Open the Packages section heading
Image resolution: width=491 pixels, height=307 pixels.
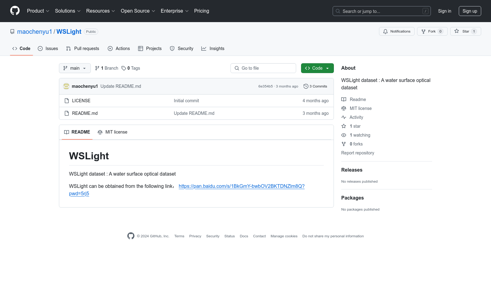click(x=352, y=198)
